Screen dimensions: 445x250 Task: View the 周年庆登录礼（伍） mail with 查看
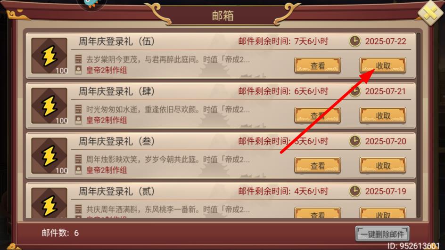[317, 65]
